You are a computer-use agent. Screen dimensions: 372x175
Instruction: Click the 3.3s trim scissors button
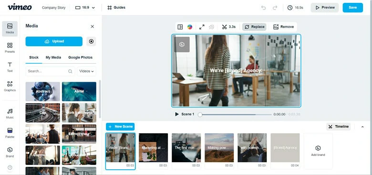pos(229,27)
